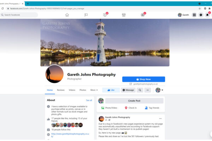The image size is (212, 141).
Task: Open the Groups icon
Action: coord(143,15)
